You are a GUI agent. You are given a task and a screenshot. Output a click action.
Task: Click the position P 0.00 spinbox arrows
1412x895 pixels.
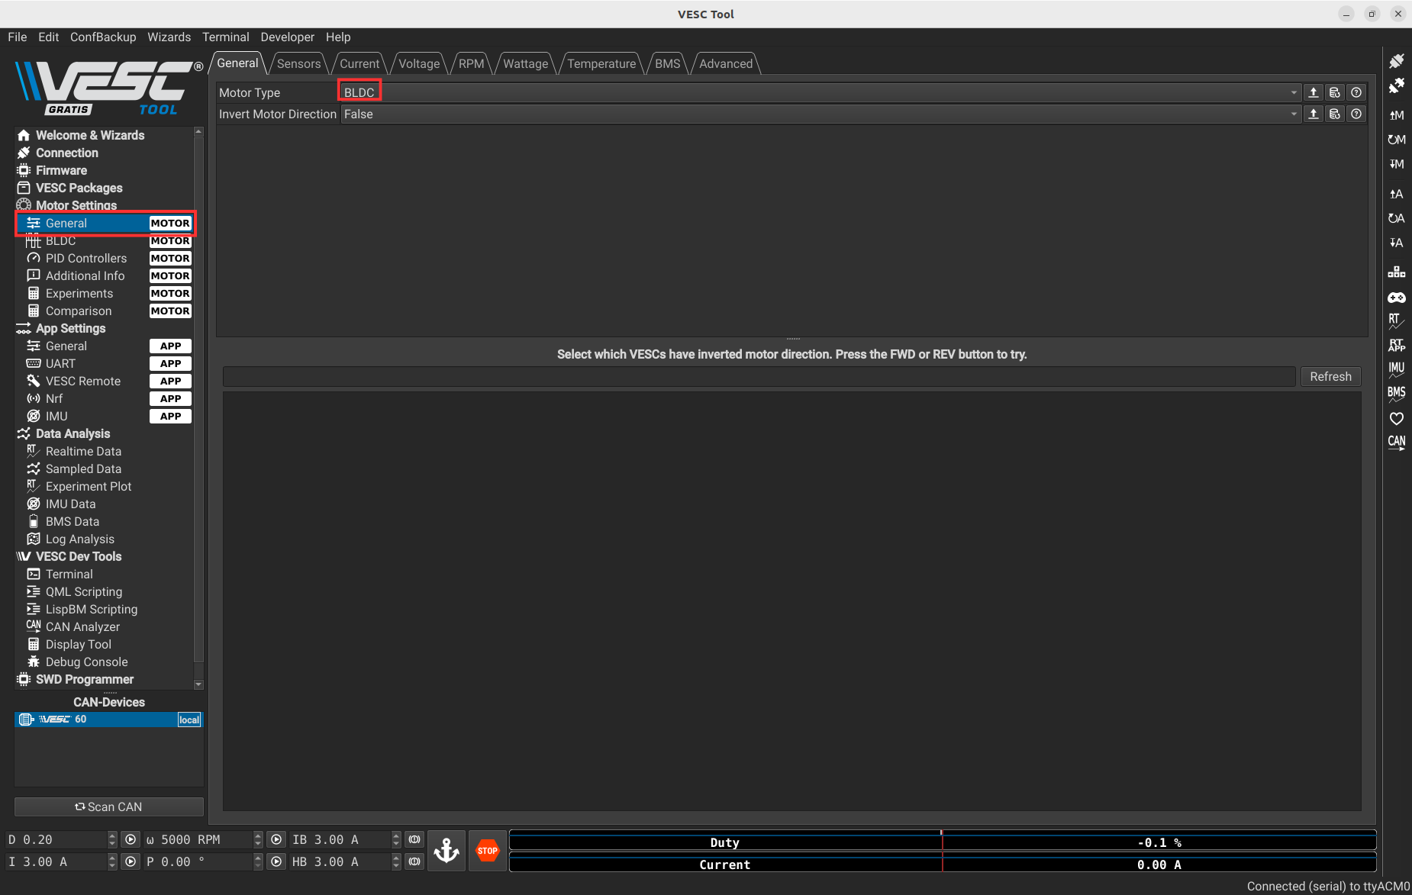coord(258,861)
